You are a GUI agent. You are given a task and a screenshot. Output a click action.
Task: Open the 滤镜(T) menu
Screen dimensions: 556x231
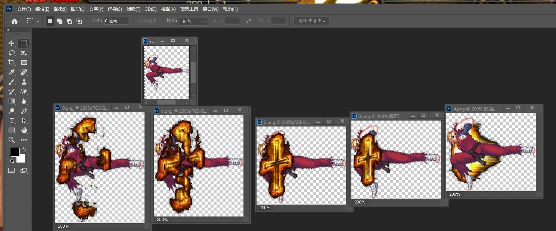tap(133, 9)
